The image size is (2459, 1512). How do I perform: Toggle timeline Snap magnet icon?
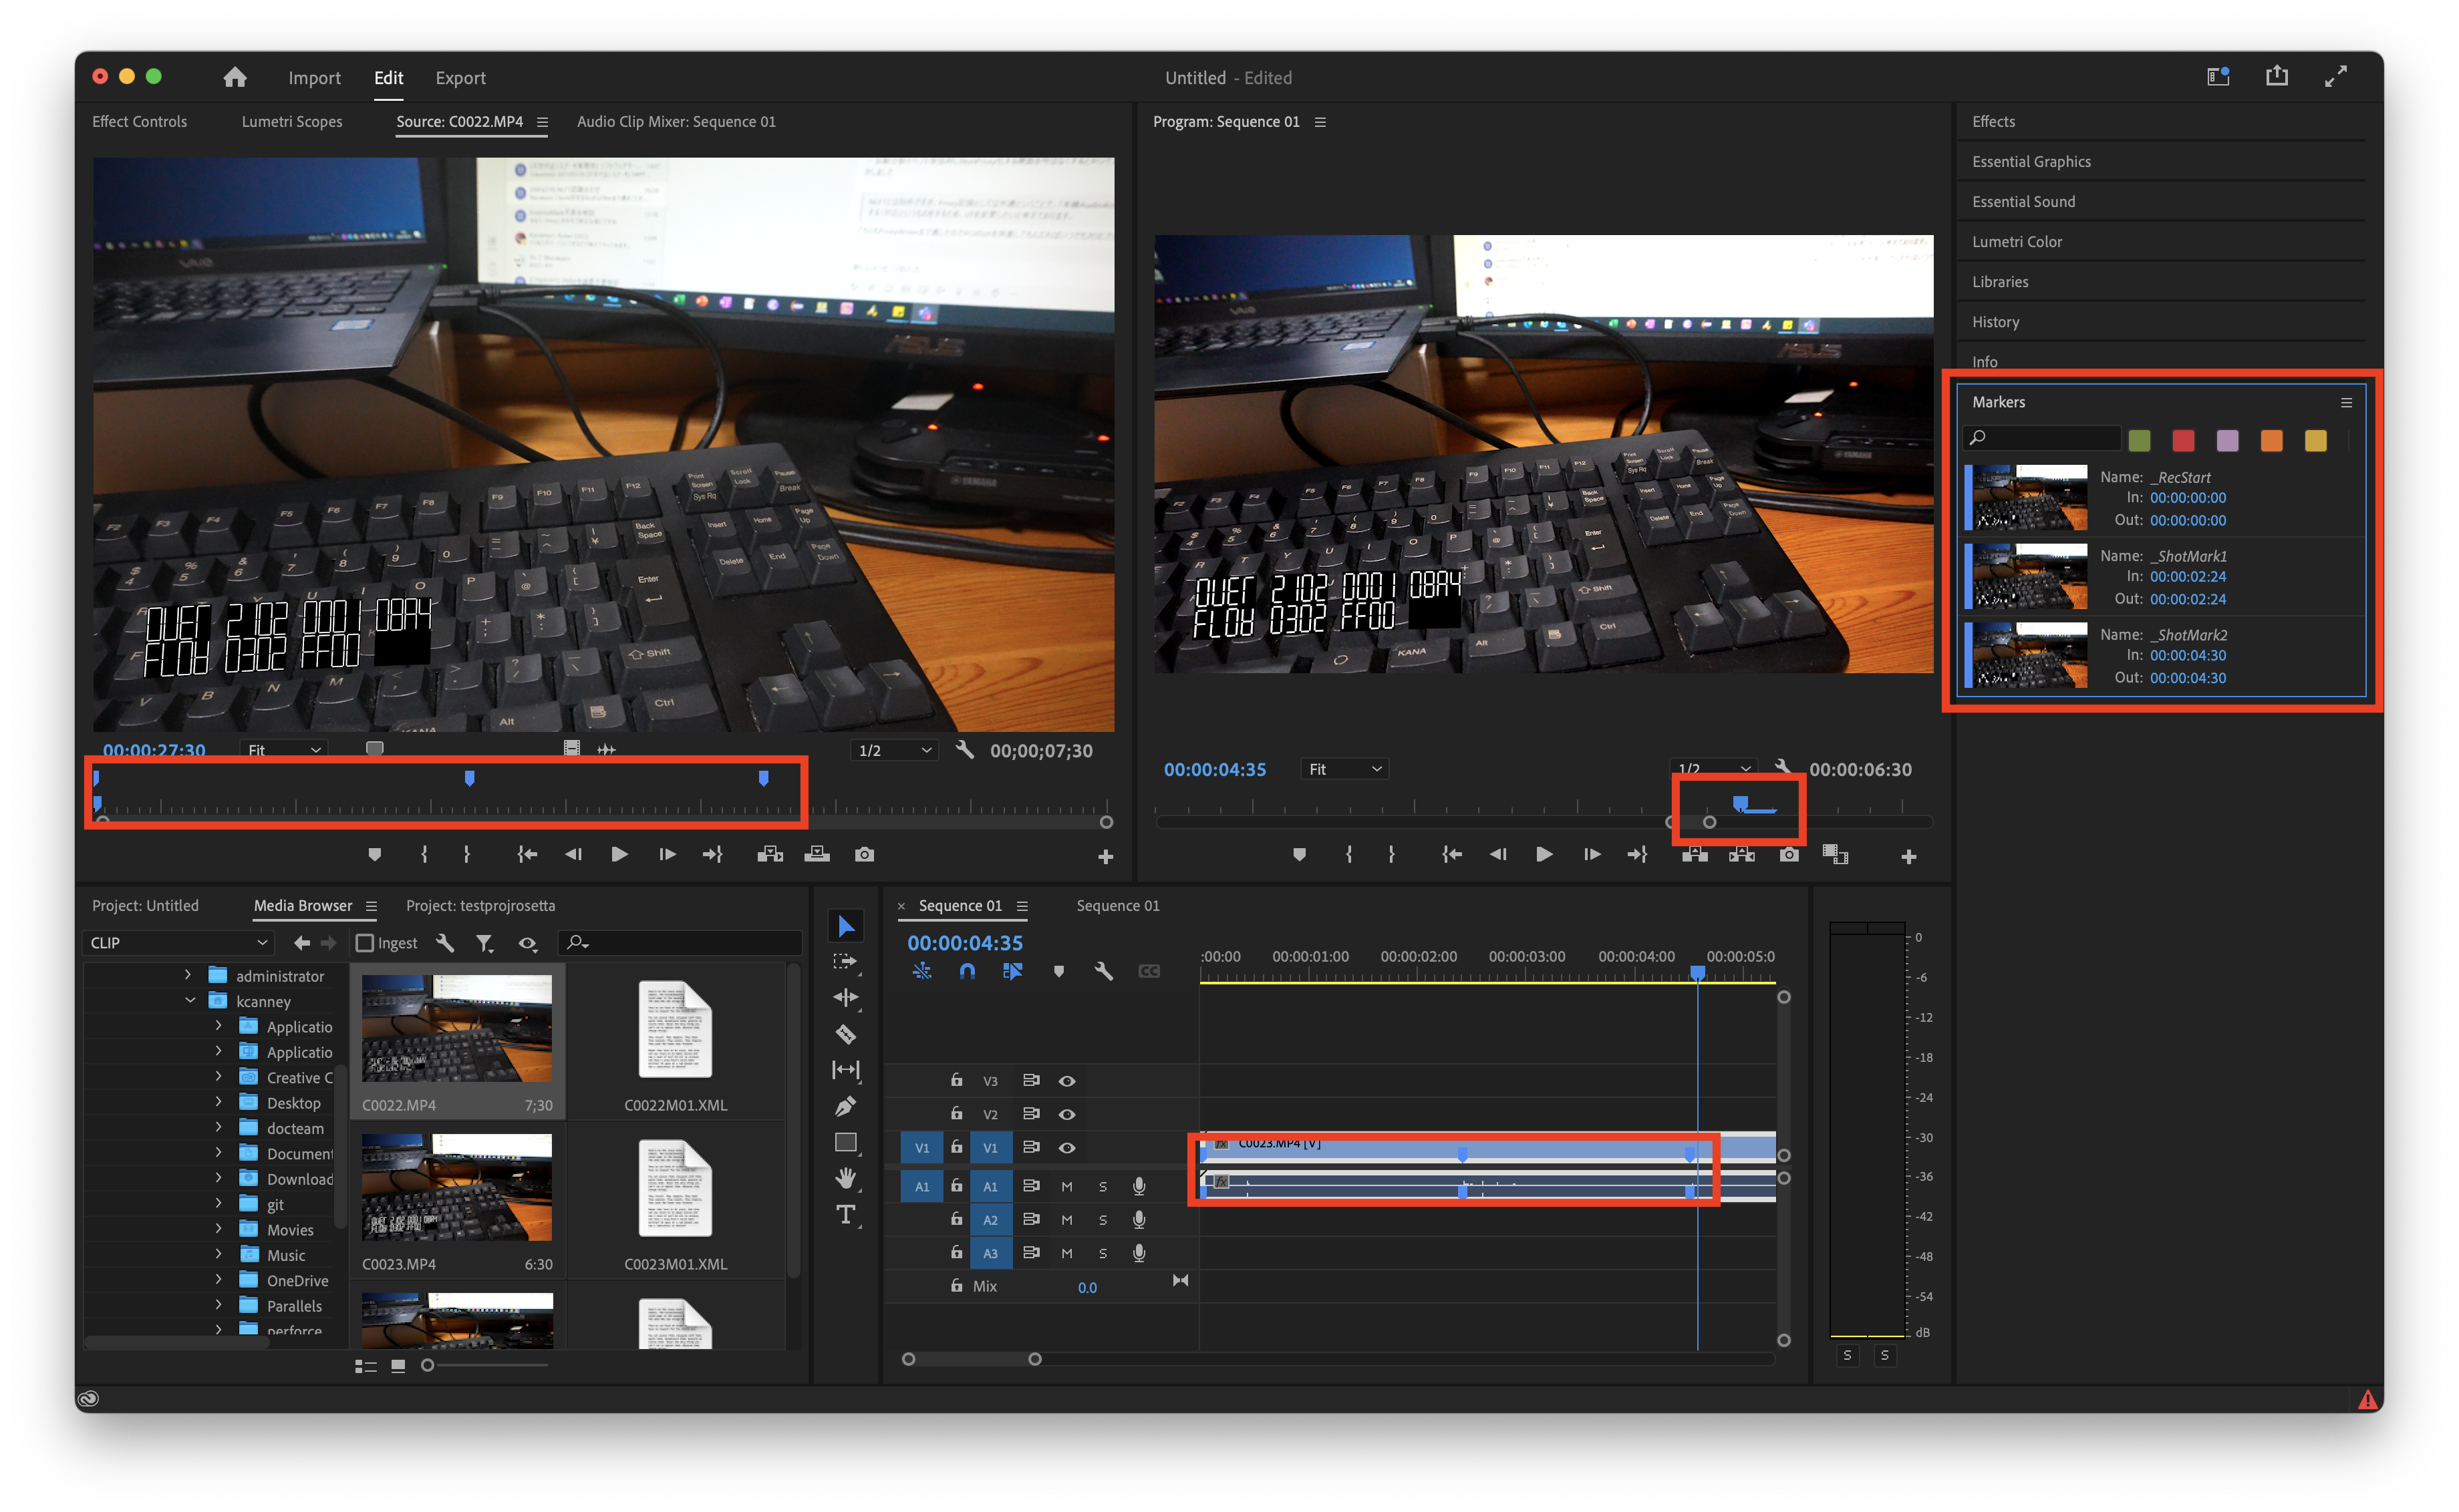tap(966, 971)
